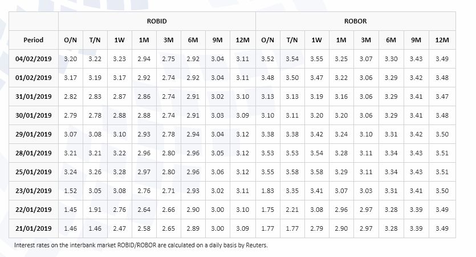This screenshot has height=257, width=476.
Task: Click ROBID 12M column header
Action: point(242,40)
